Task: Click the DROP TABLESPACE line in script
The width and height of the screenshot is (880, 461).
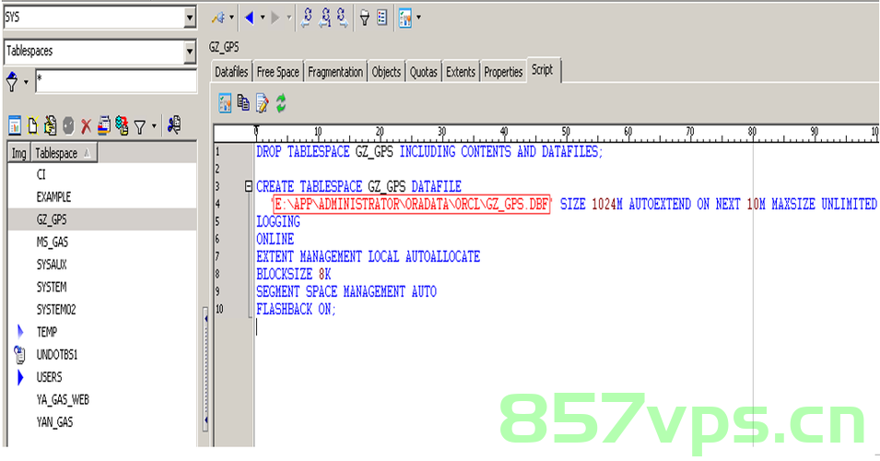Action: coord(429,151)
